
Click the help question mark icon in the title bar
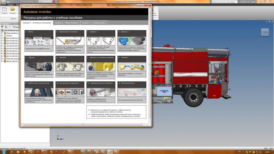coord(253,2)
